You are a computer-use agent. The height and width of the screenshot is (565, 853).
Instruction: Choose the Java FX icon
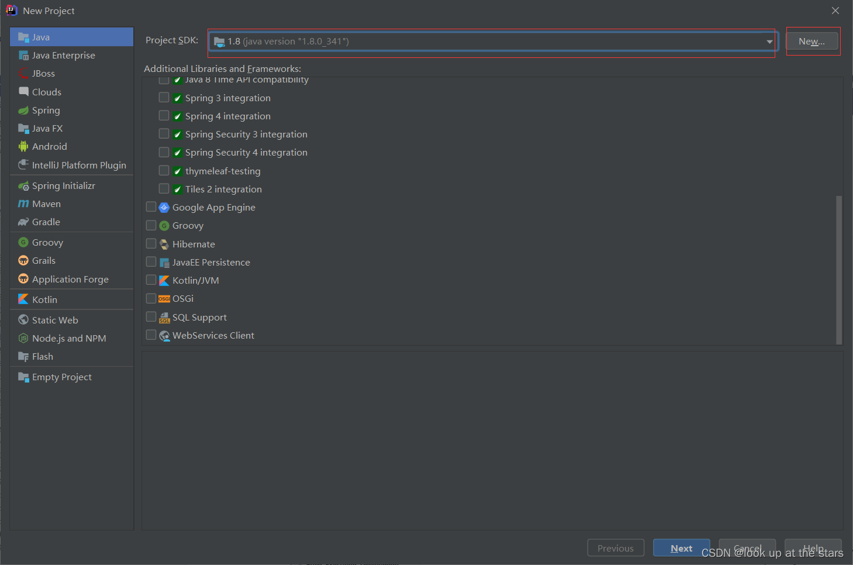[x=23, y=129]
